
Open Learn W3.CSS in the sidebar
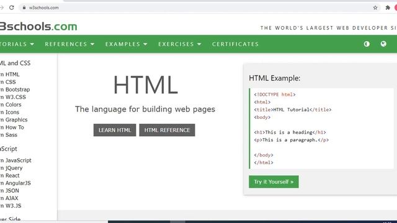pyautogui.click(x=13, y=97)
